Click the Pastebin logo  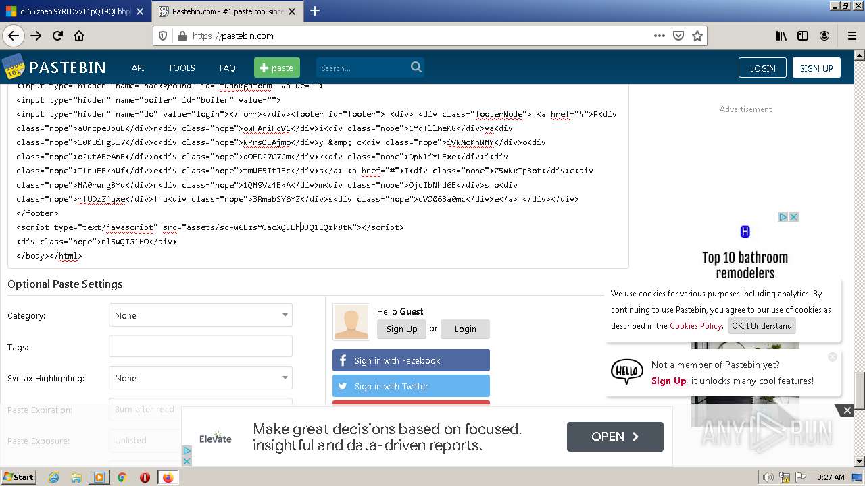pos(54,67)
